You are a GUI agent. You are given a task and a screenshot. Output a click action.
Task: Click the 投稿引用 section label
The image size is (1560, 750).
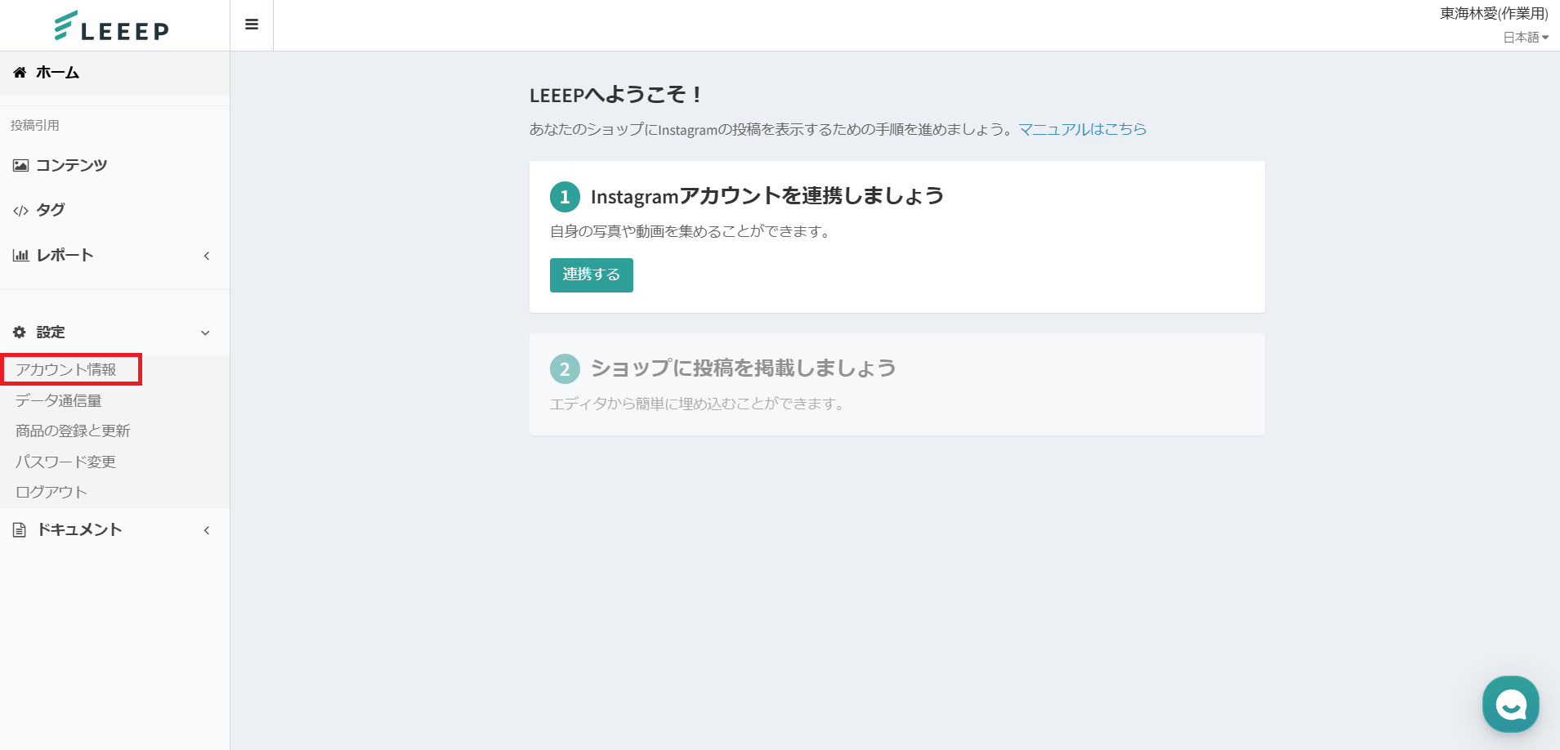35,126
